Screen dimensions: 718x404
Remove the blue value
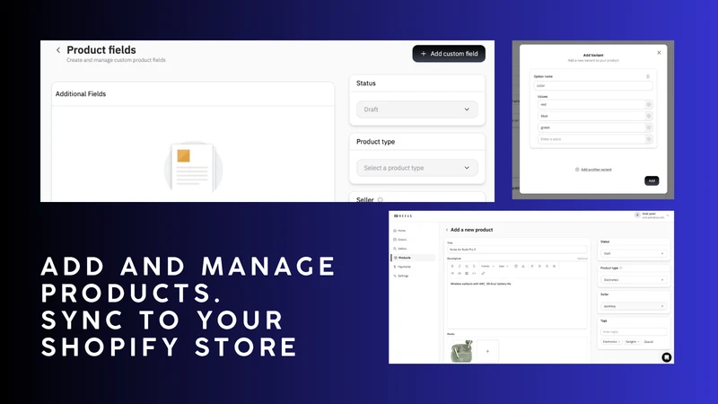point(648,116)
